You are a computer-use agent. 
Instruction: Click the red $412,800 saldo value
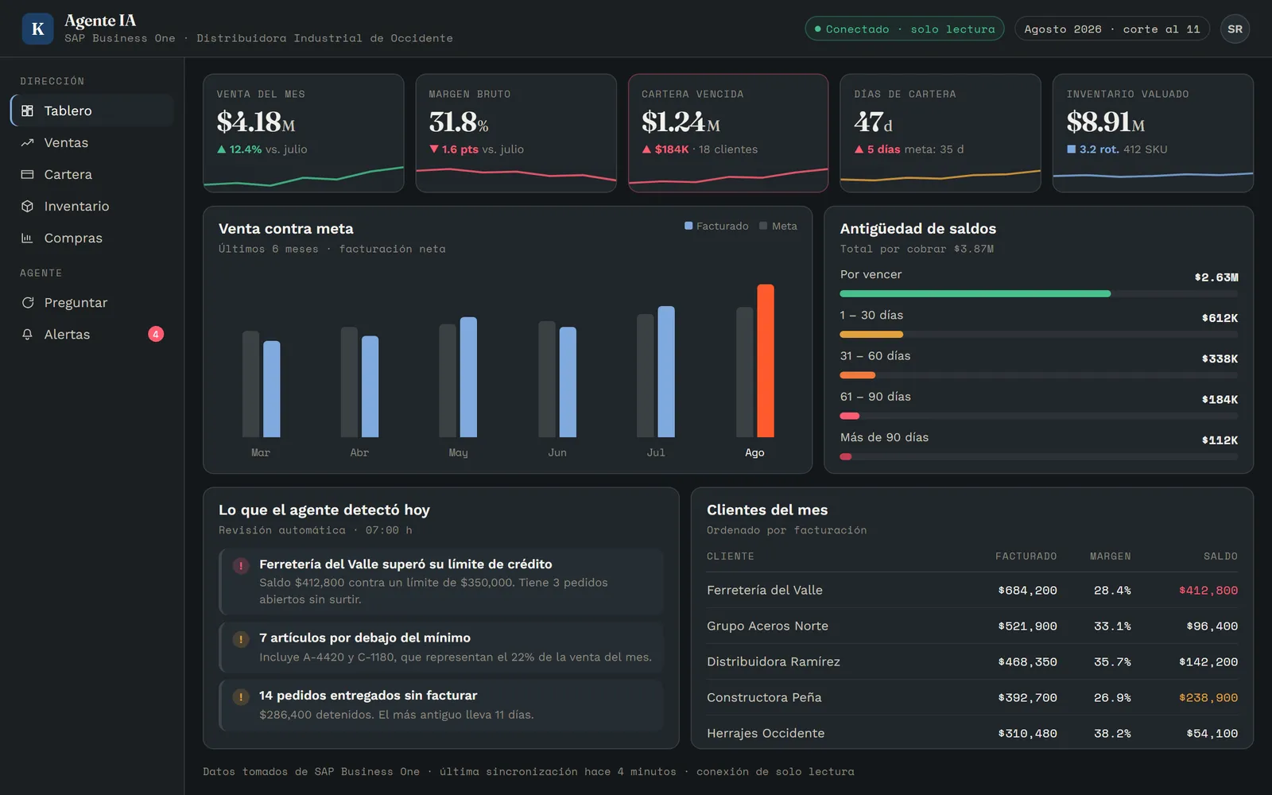(1208, 590)
